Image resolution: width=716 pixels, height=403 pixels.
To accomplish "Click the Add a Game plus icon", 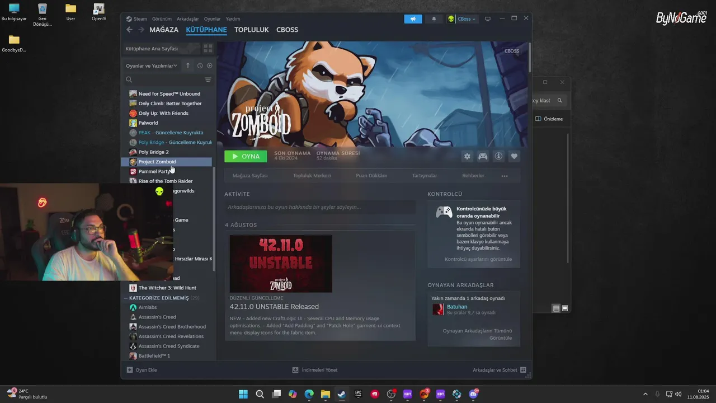I will click(130, 370).
